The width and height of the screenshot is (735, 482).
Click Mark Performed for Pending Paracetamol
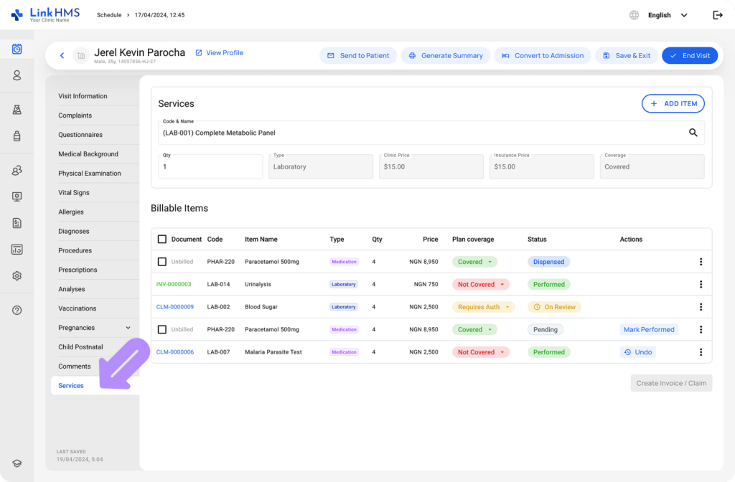(x=649, y=329)
